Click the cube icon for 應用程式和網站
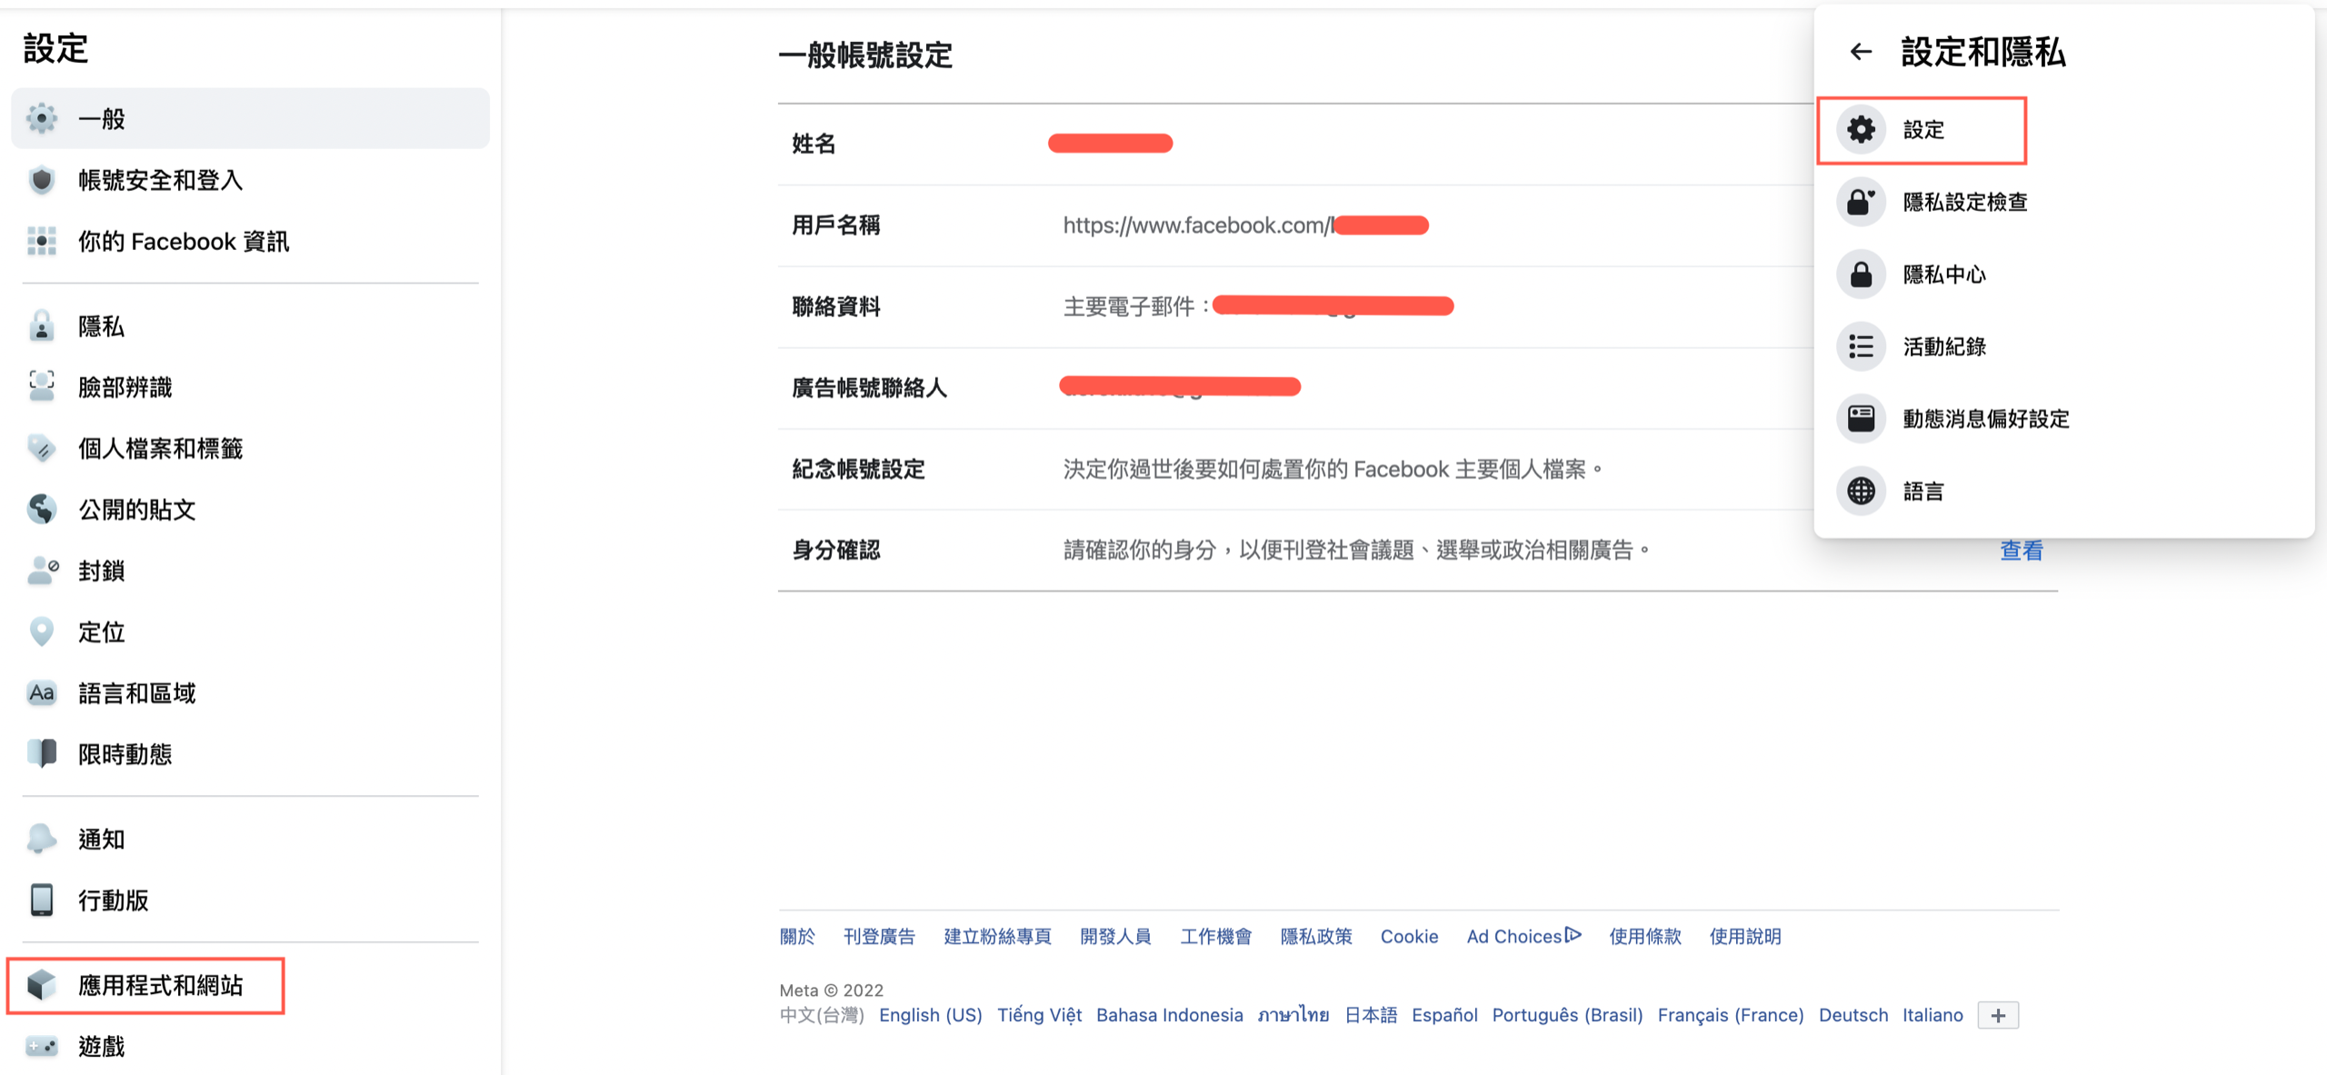This screenshot has height=1075, width=2327. pos(42,985)
